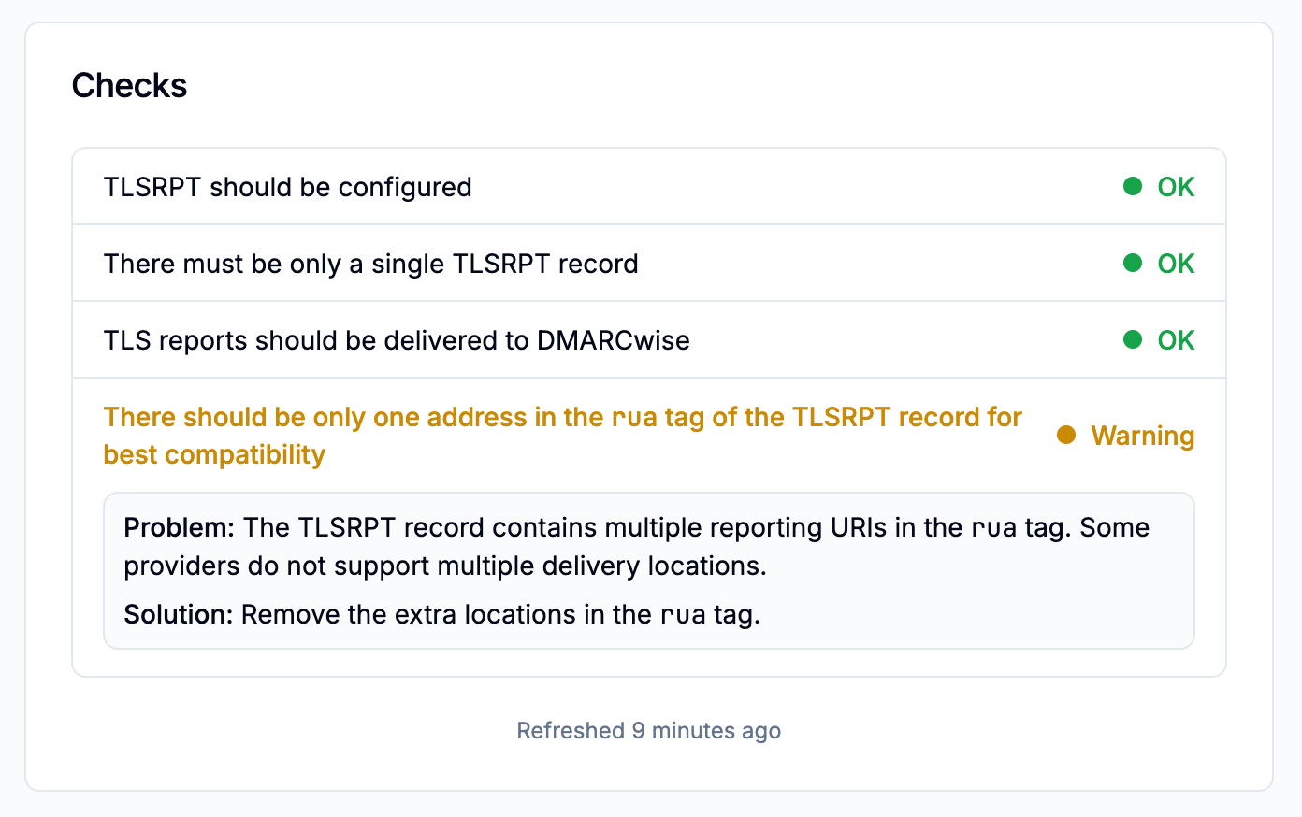Screen dimensions: 1302x817
Task: Click the green dot next to single TLSRPT record check
Action: pyautogui.click(x=1132, y=263)
